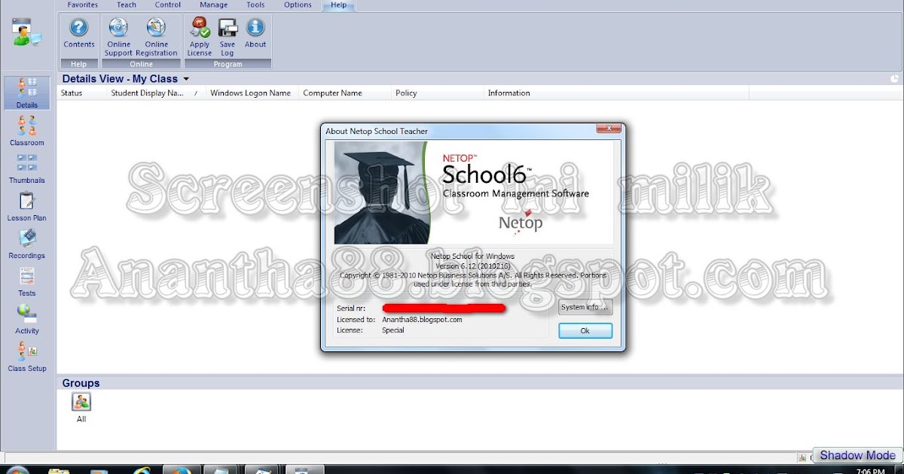
Task: Click the Apply License icon
Action: pos(200,38)
